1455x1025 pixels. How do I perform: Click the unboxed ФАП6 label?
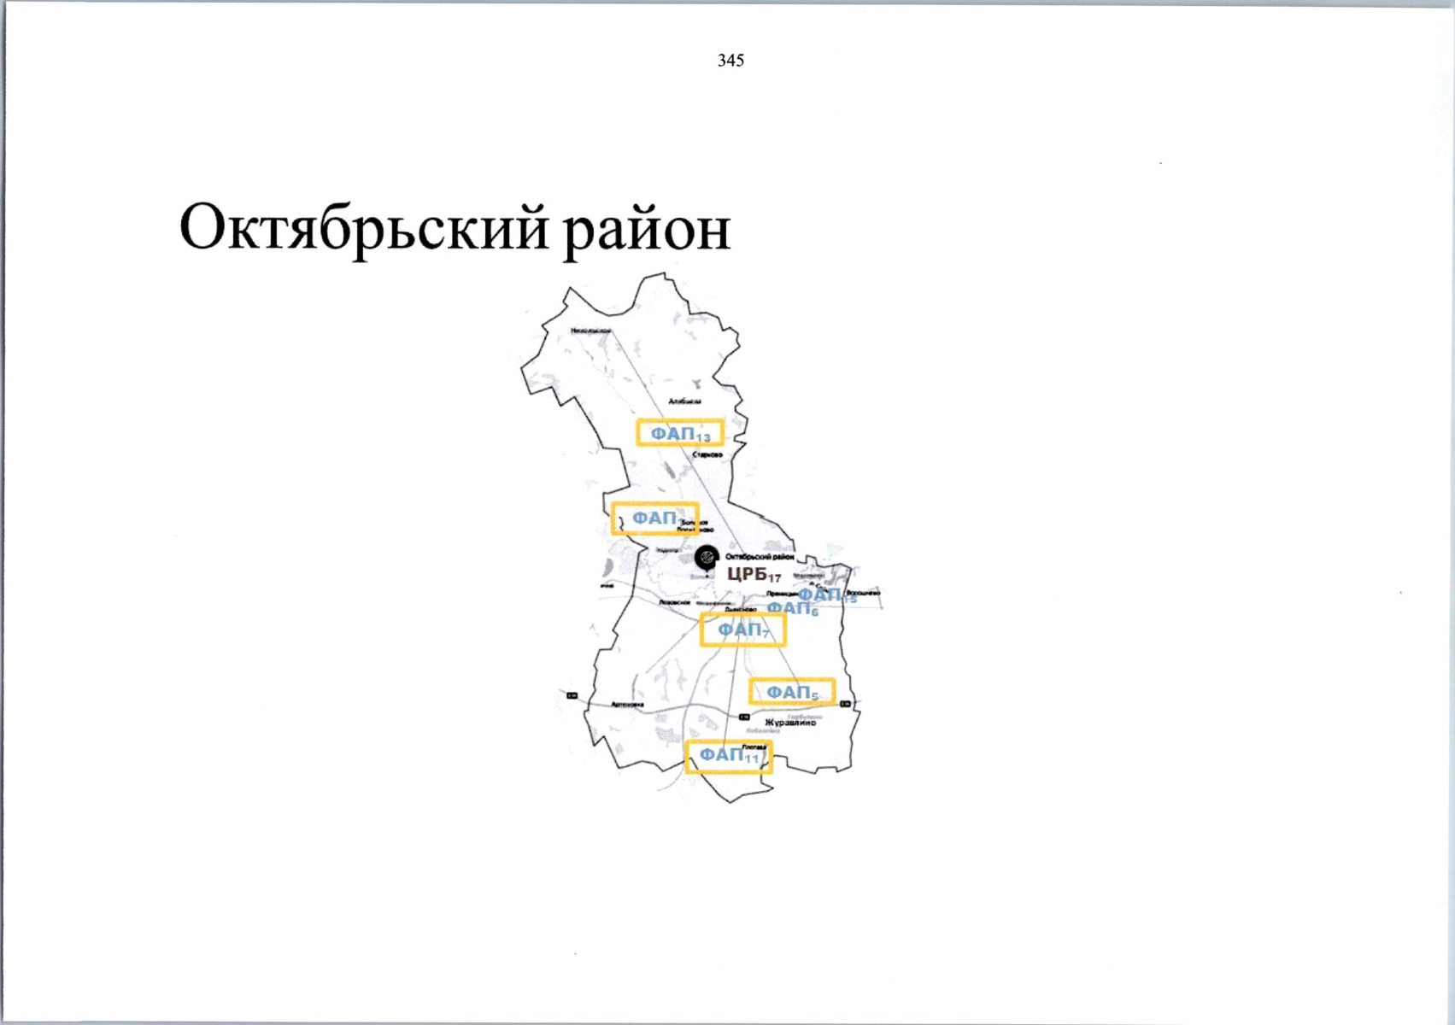[x=792, y=608]
